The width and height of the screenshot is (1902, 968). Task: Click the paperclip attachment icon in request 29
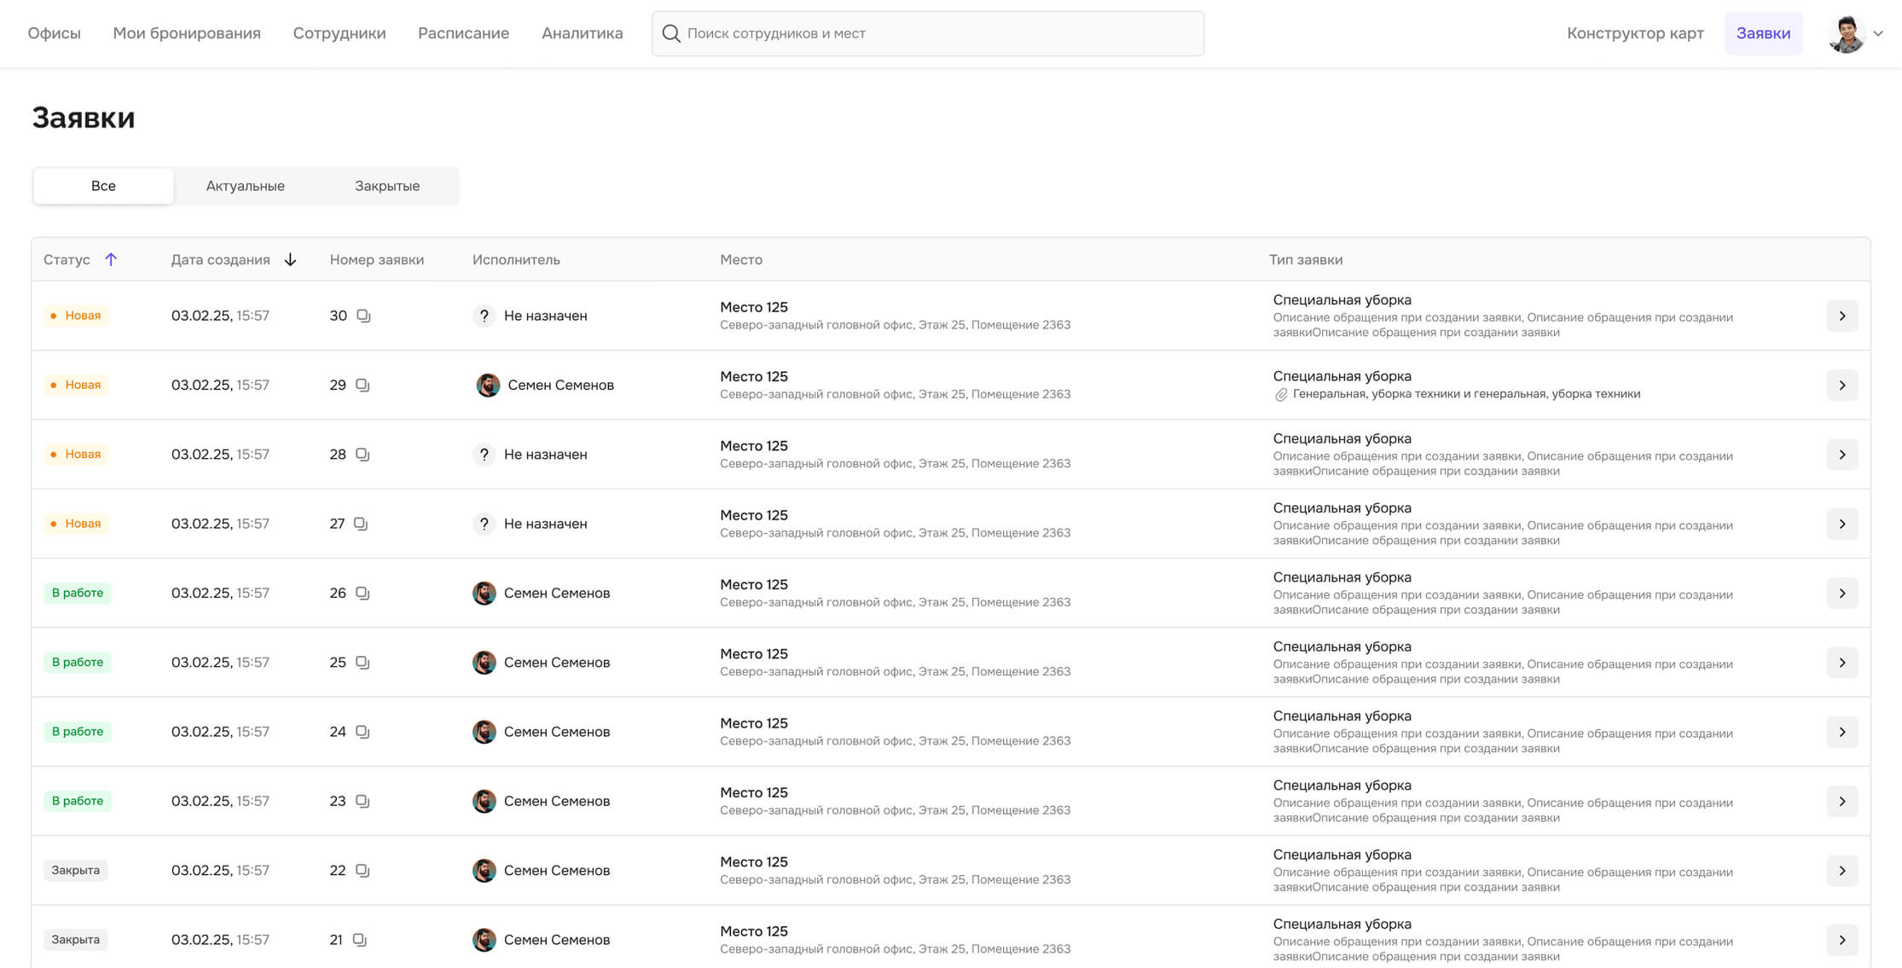[x=1280, y=394]
